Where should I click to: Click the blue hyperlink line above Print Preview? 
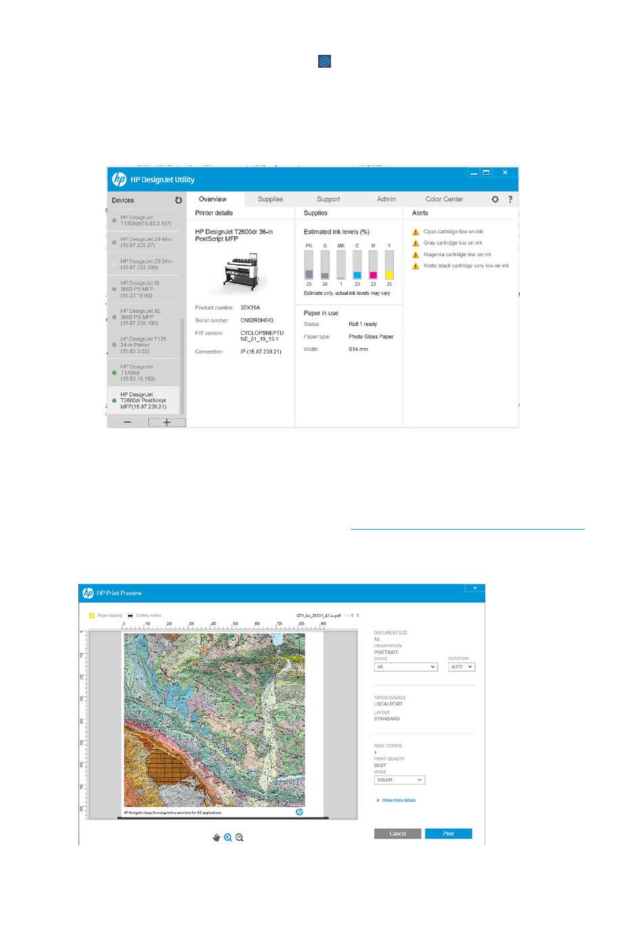point(468,528)
